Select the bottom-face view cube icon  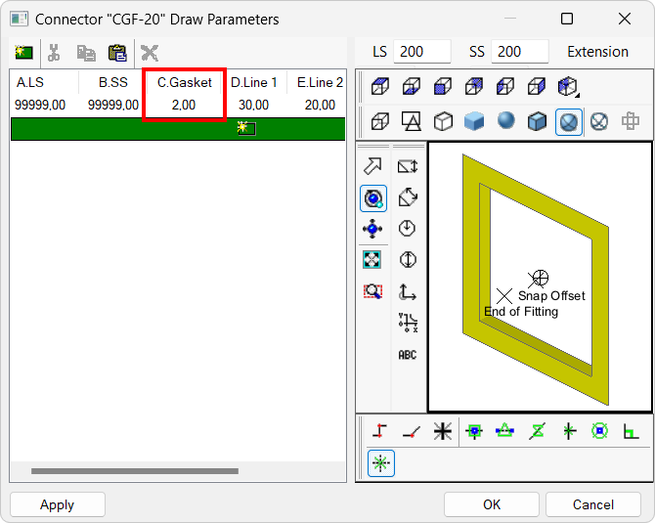[411, 86]
